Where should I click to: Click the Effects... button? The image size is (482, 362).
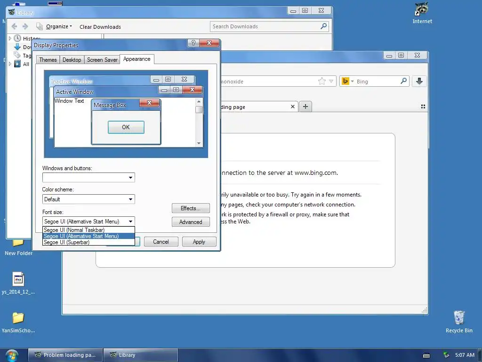(191, 208)
